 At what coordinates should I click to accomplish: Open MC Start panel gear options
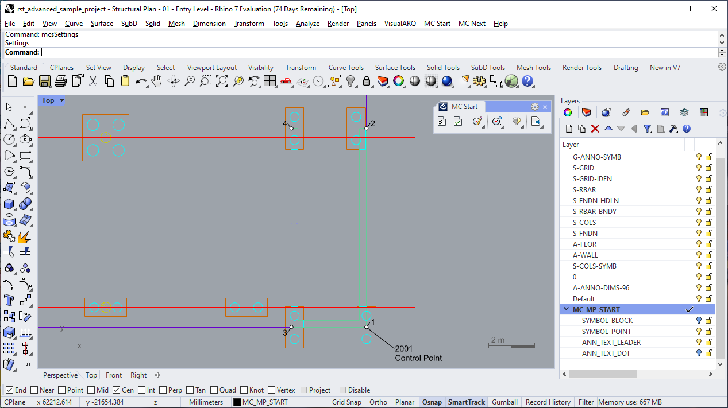coord(534,107)
